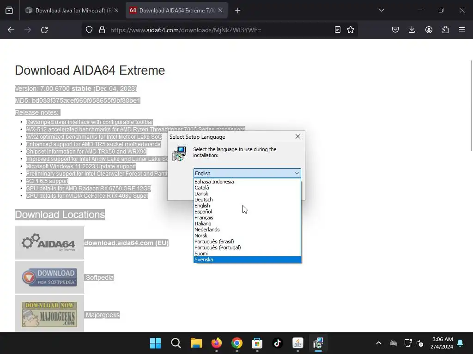The width and height of the screenshot is (473, 354).
Task: Show hidden system tray icons
Action: 379,343
